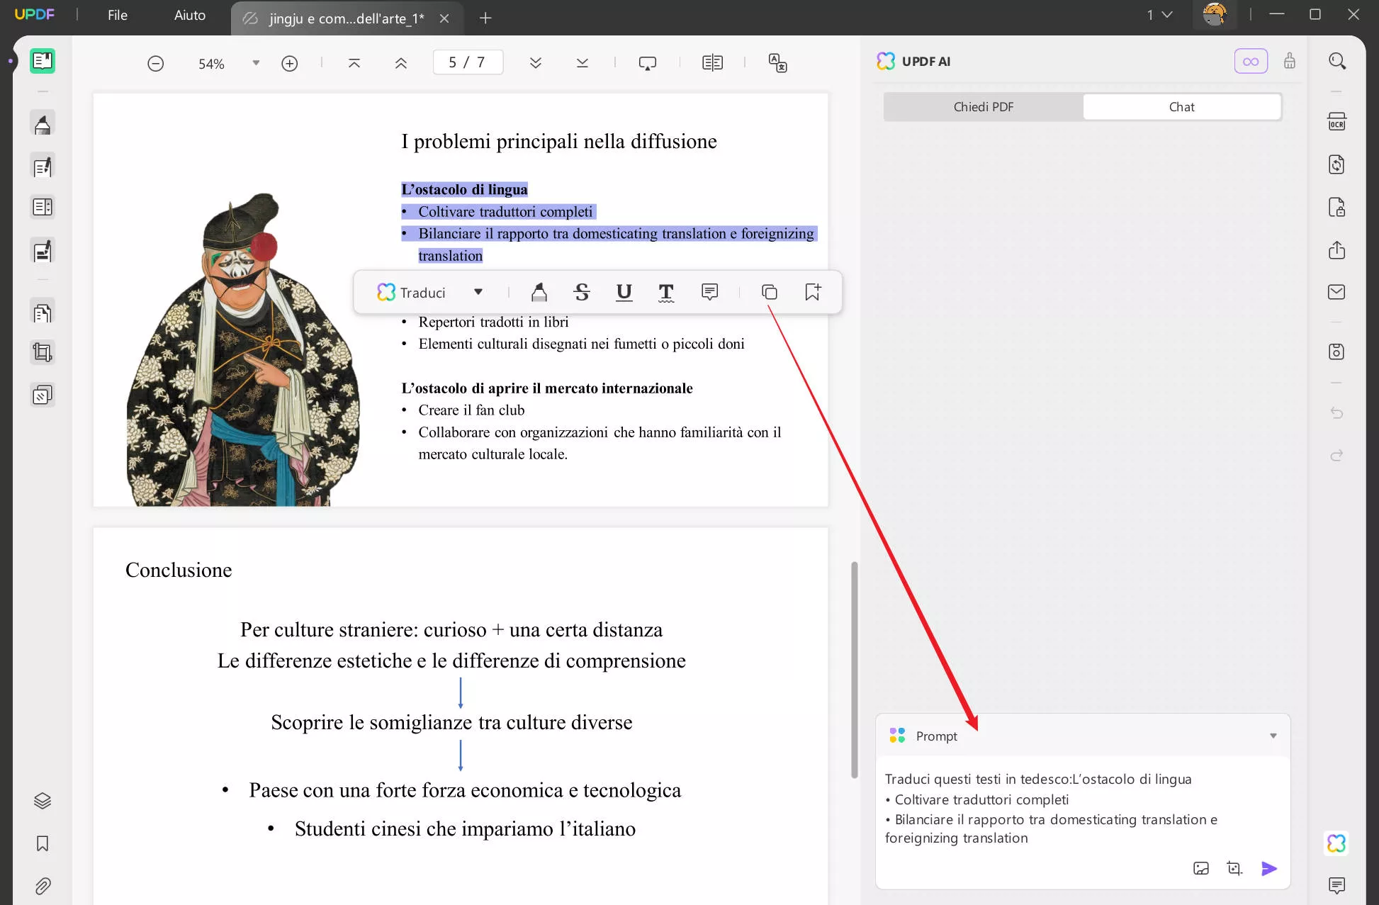Underline the selected text
Image resolution: width=1379 pixels, height=905 pixels.
coord(624,292)
